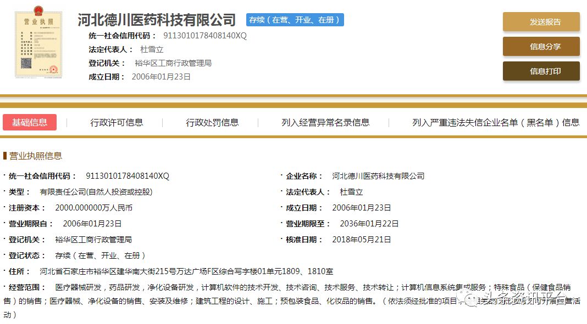Image resolution: width=587 pixels, height=324 pixels.
Task: Go to the 列入经营异常名录信息 tab
Action: pos(325,122)
